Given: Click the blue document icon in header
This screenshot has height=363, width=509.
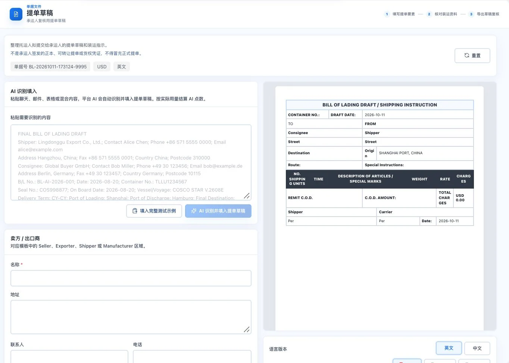Looking at the screenshot, I should coord(16,14).
